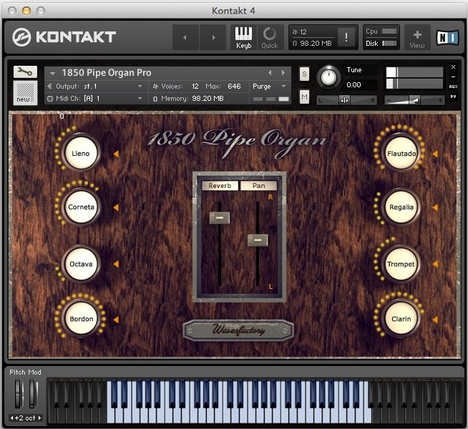Open the instrument name dropdown arrow
The image size is (468, 429).
point(53,73)
